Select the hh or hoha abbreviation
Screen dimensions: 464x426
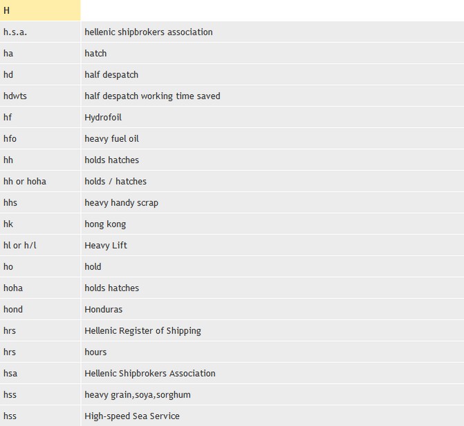point(25,181)
